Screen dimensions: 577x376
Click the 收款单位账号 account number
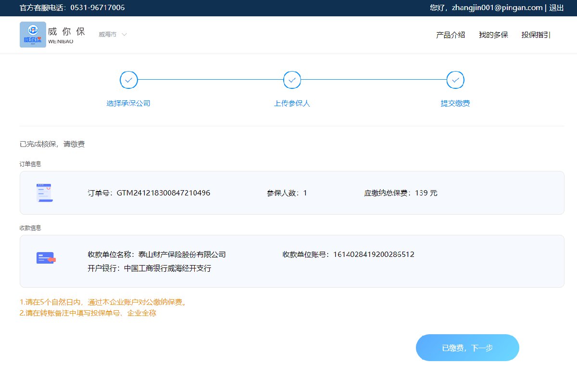[x=374, y=255]
